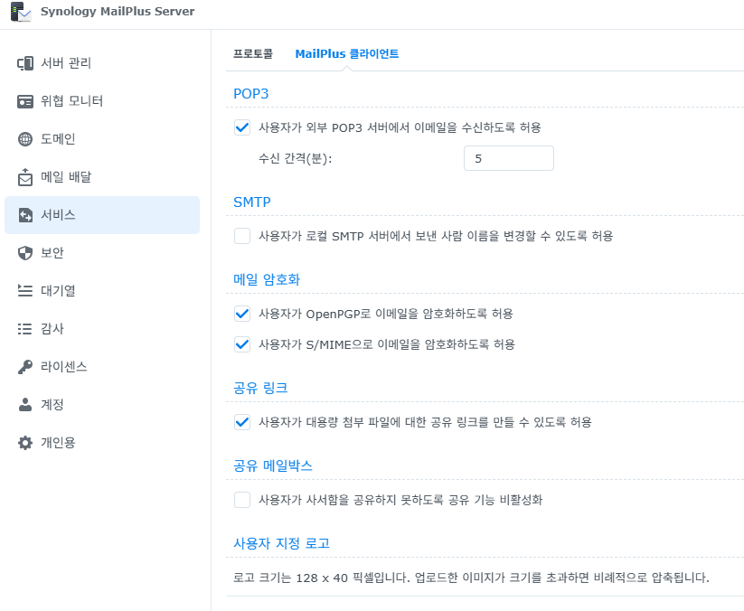
Task: Click the 서비스 service icon
Action: (x=25, y=215)
